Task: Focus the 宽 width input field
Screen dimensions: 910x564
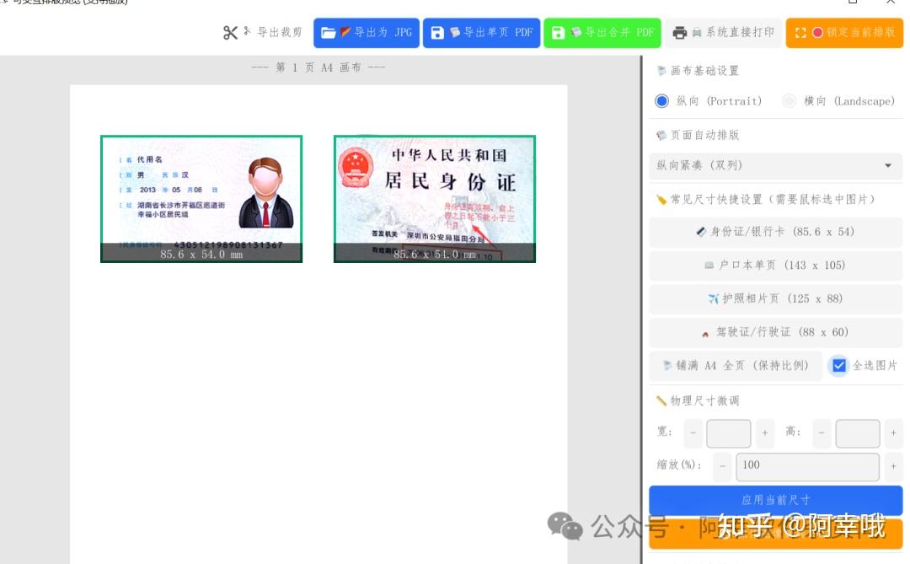Action: click(728, 433)
